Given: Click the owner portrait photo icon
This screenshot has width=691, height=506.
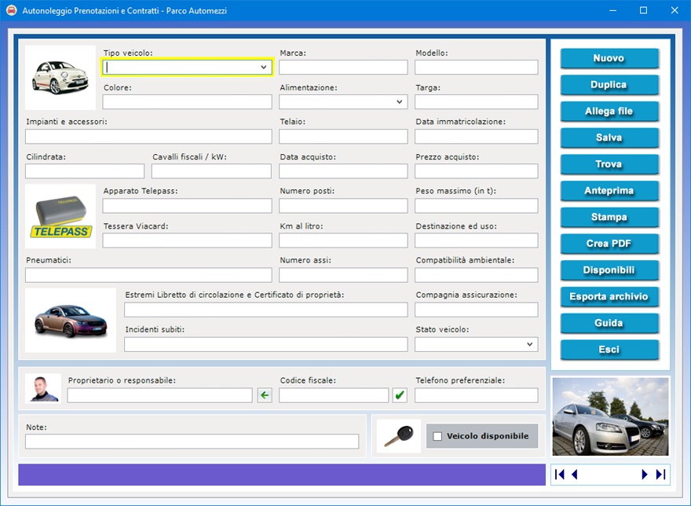Looking at the screenshot, I should [x=43, y=389].
